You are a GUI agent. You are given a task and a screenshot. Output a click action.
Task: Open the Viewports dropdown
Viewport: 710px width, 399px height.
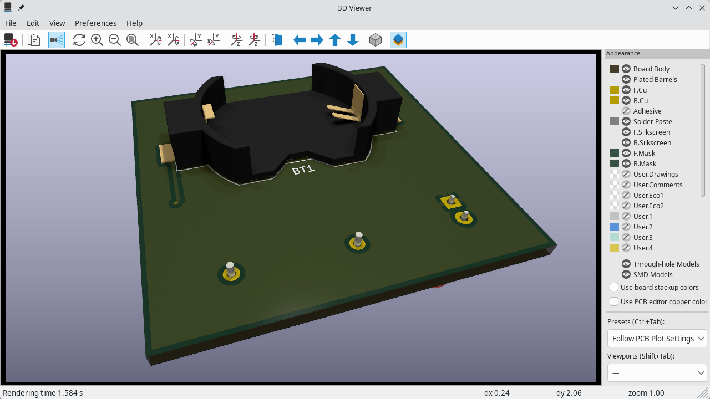click(x=657, y=372)
